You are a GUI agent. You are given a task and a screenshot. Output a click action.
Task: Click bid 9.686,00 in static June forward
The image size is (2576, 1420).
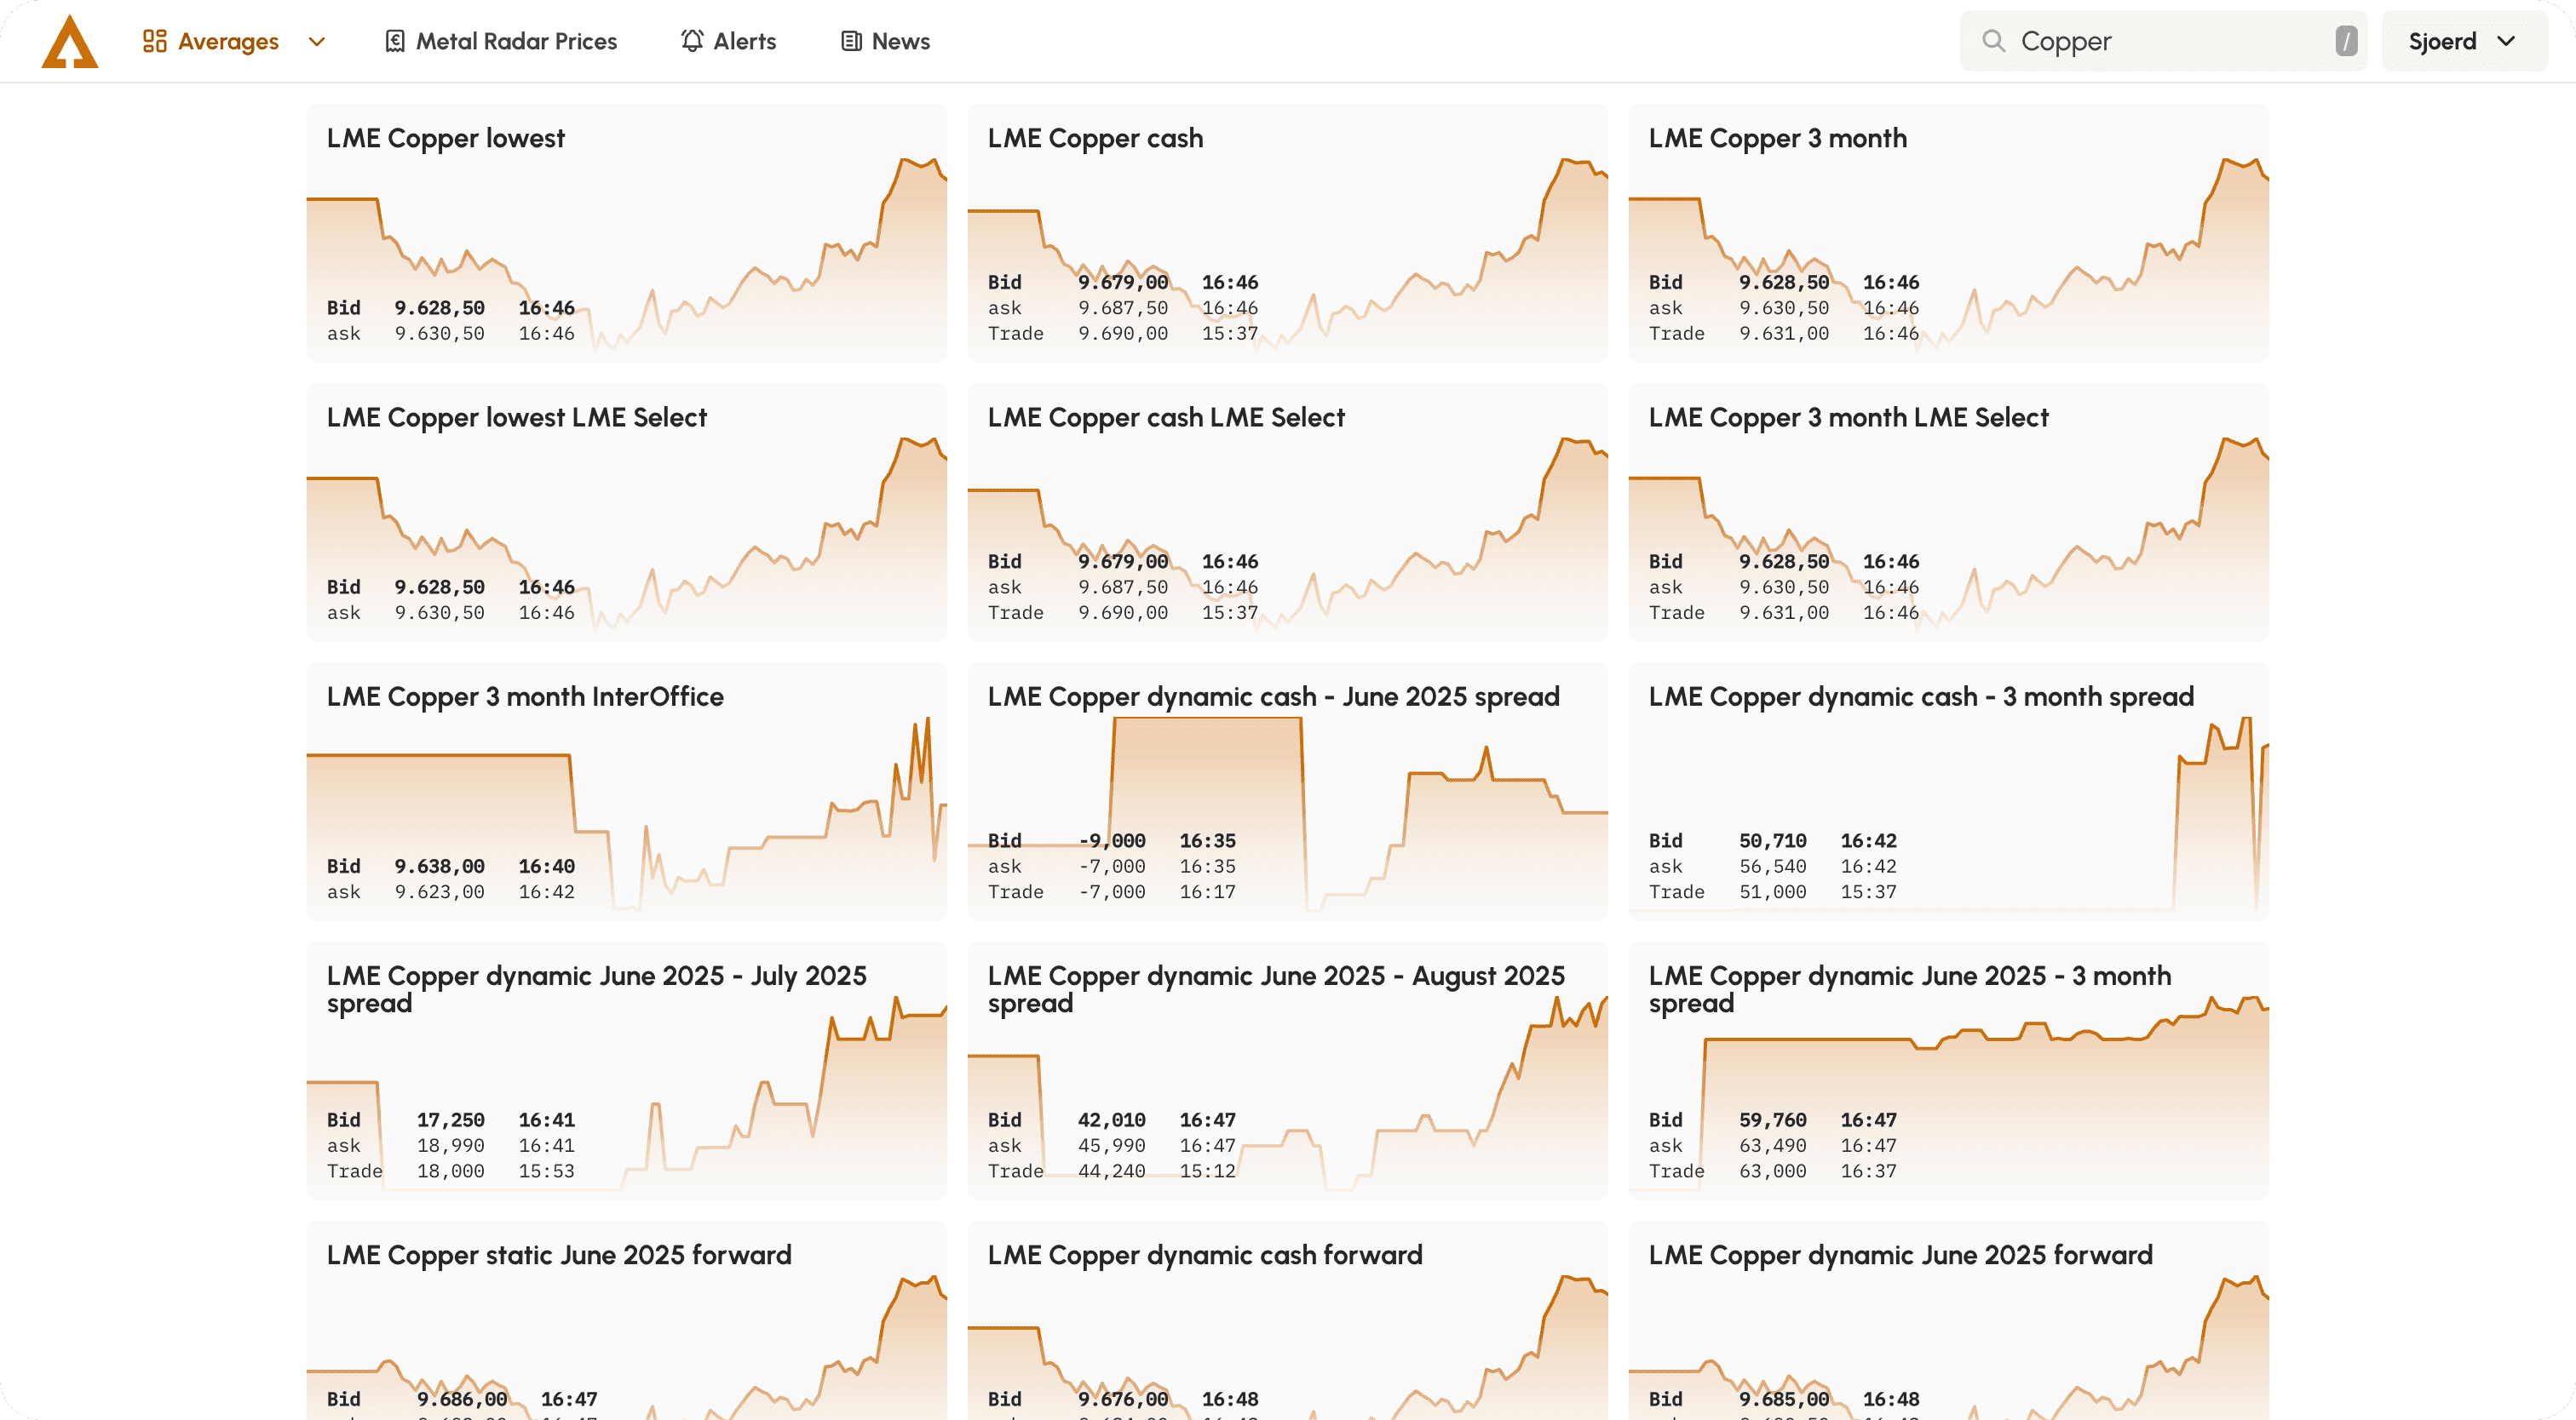(462, 1399)
